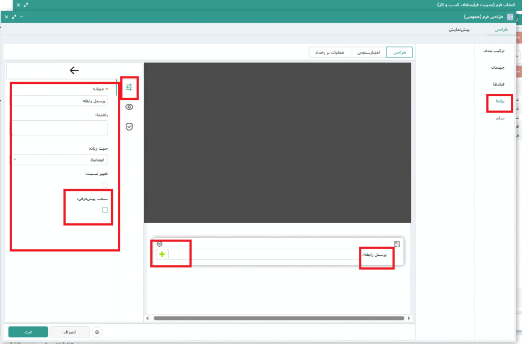Open the small gear icon on the field card
522x344 pixels.
tap(160, 244)
